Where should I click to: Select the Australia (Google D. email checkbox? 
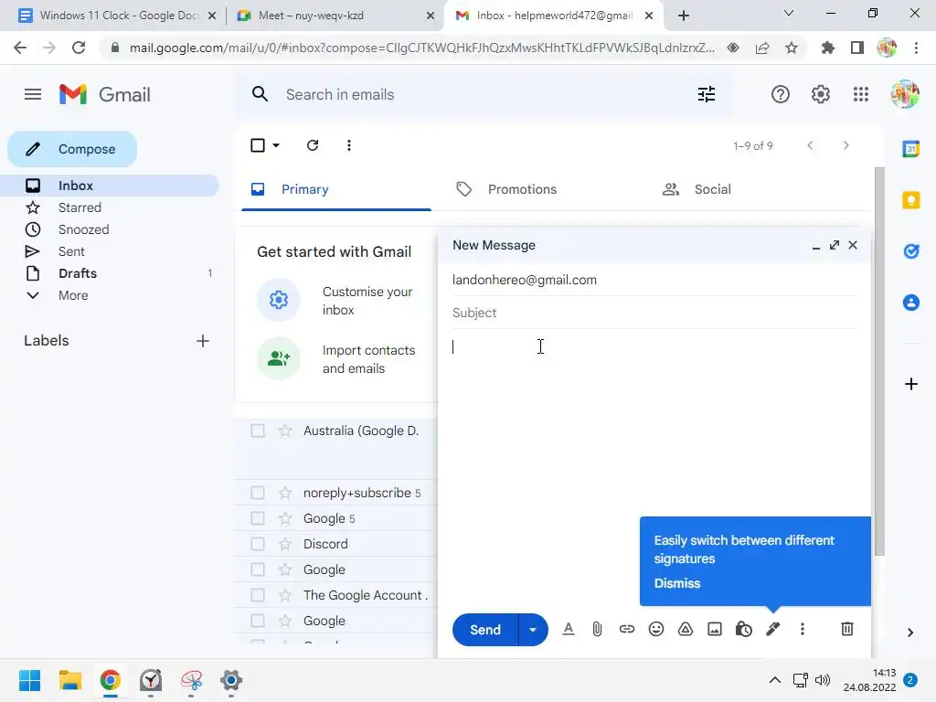point(257,431)
